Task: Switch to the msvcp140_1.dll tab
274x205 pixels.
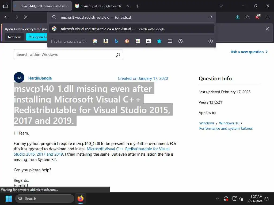Action: pos(42,6)
